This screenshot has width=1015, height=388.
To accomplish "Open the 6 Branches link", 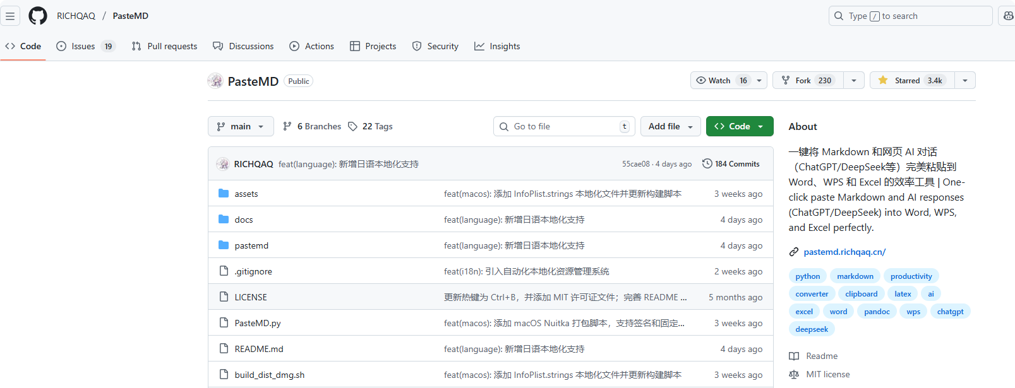I will tap(312, 126).
